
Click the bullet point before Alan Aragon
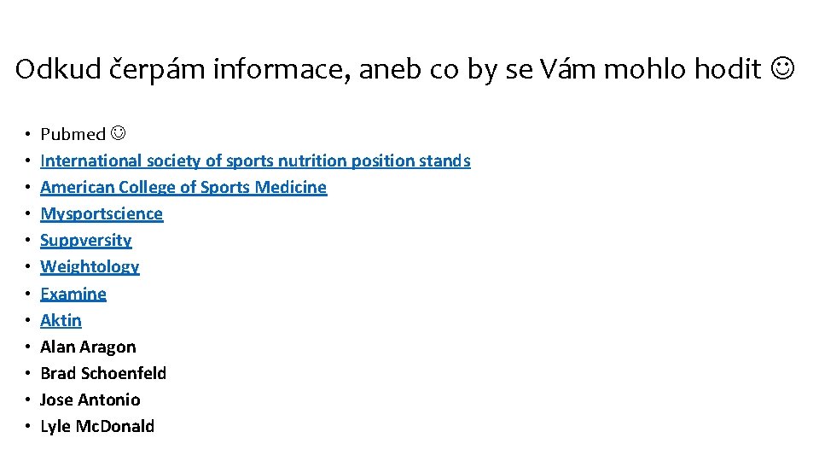(27, 347)
